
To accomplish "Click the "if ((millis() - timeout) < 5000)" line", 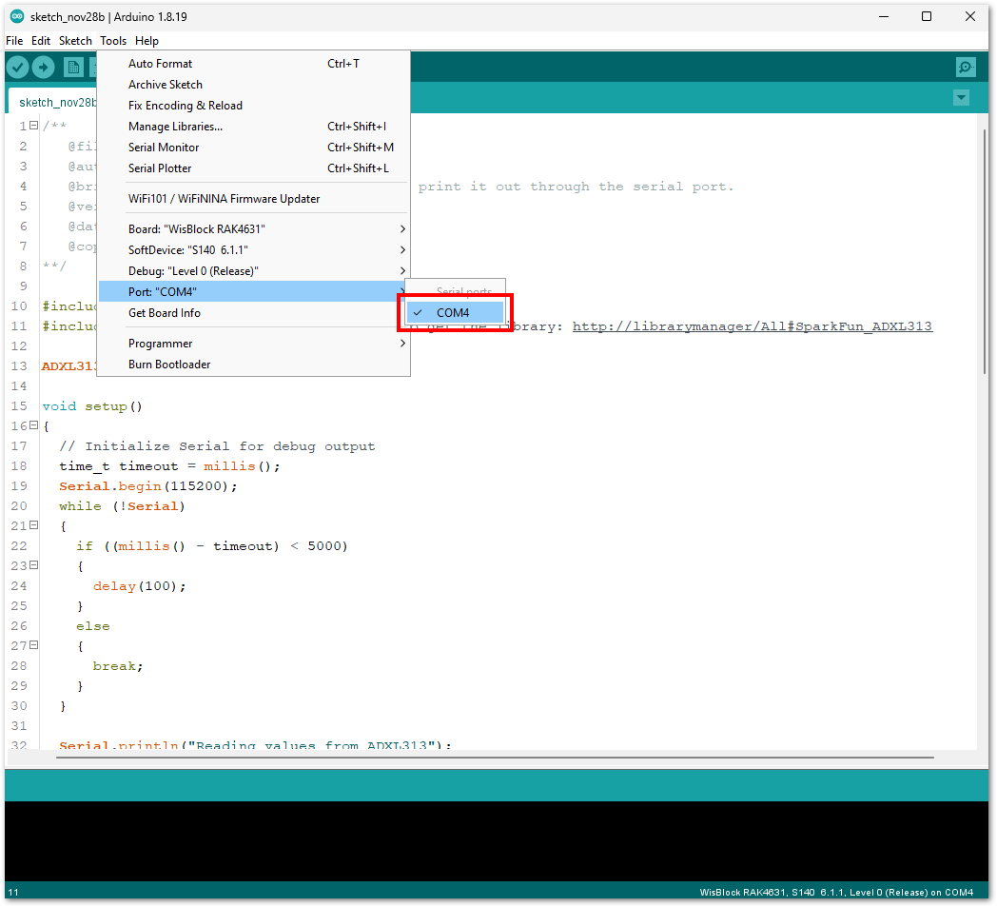I will tap(212, 546).
